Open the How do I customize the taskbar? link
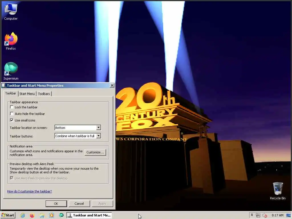Screen dimensions: 292x219 point(29,191)
